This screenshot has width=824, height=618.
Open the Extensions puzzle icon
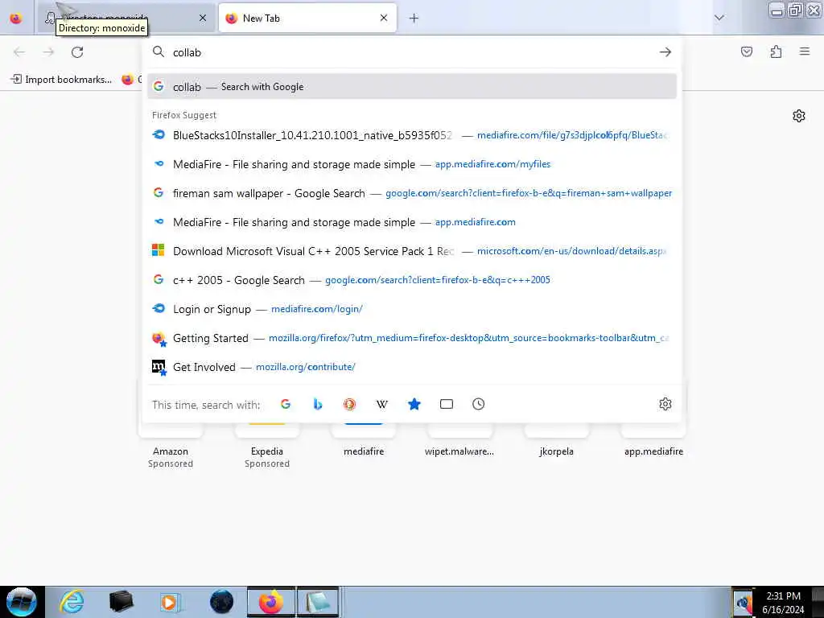[777, 51]
